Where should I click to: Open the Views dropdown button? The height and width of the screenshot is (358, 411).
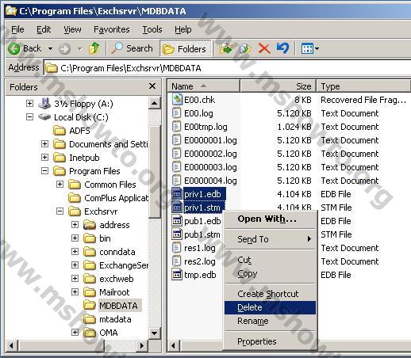[310, 48]
